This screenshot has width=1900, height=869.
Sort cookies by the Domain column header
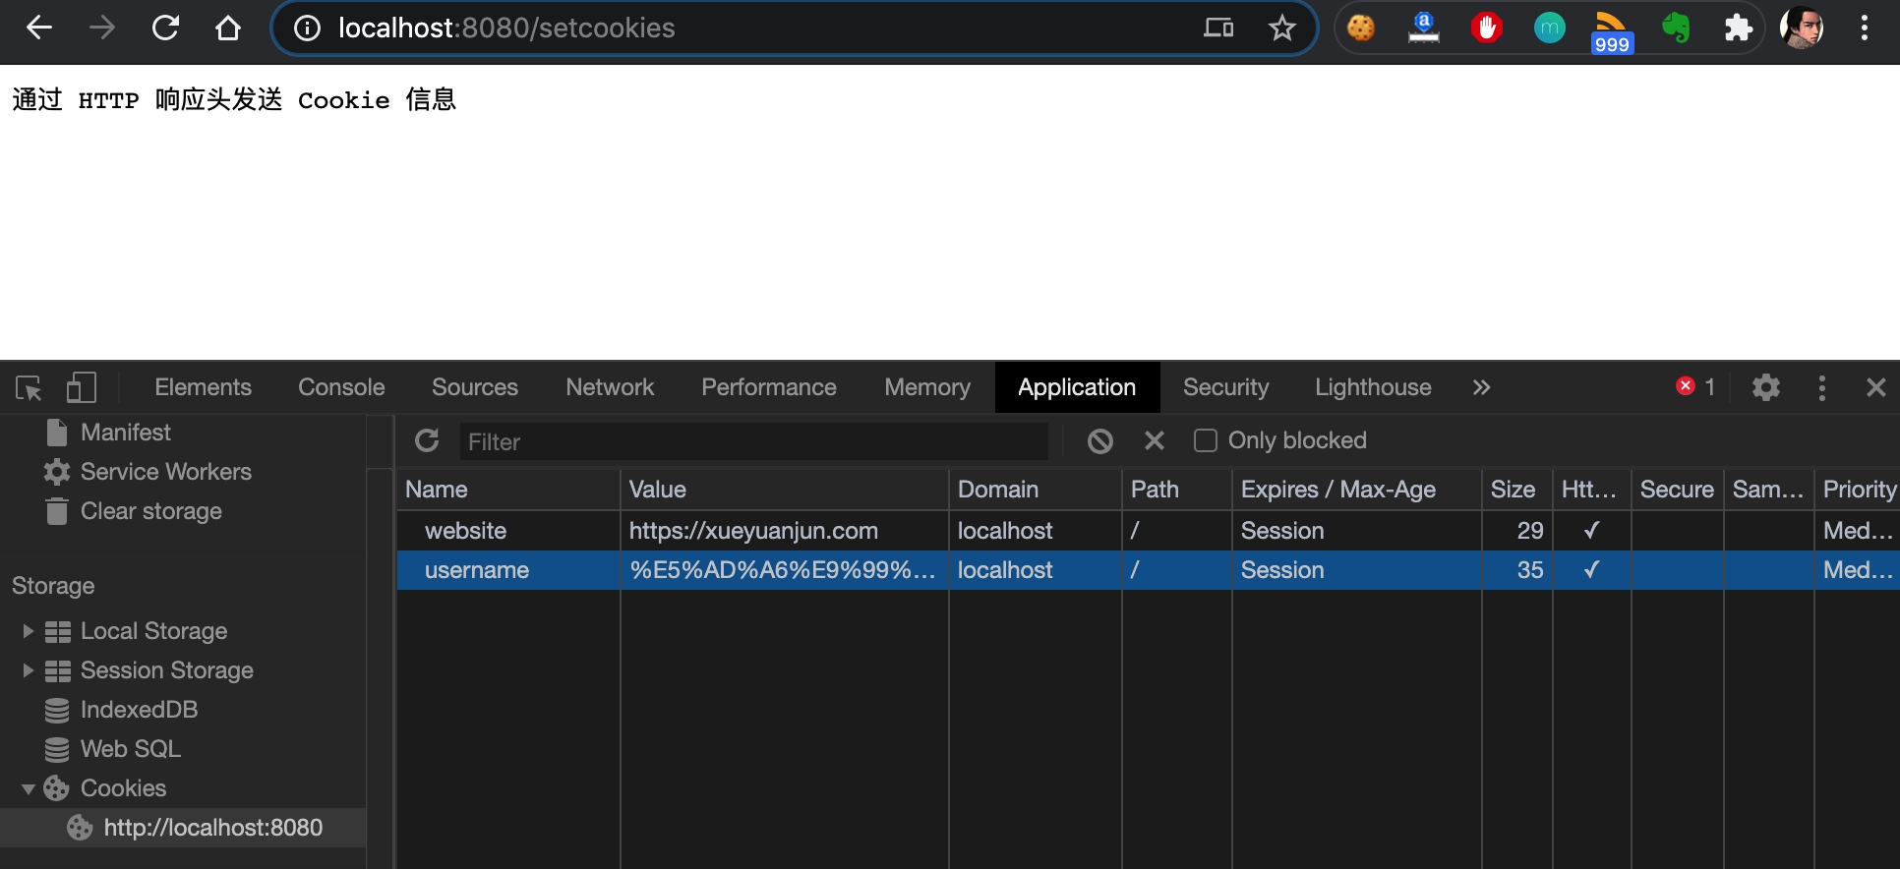1036,490
